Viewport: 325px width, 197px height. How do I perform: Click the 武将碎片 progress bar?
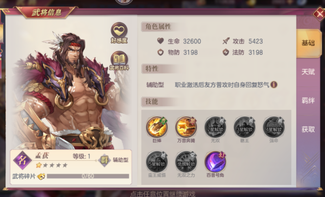[x=88, y=176]
